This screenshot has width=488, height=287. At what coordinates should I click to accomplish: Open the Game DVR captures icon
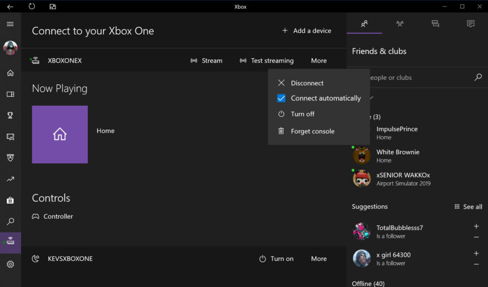pos(10,136)
